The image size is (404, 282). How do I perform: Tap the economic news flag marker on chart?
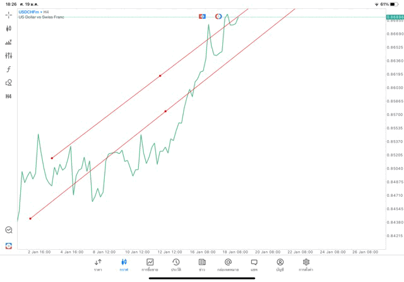(x=203, y=16)
